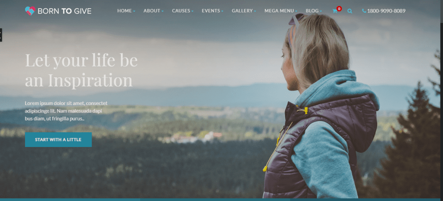Expand the Causes dropdown arrow

click(x=193, y=11)
